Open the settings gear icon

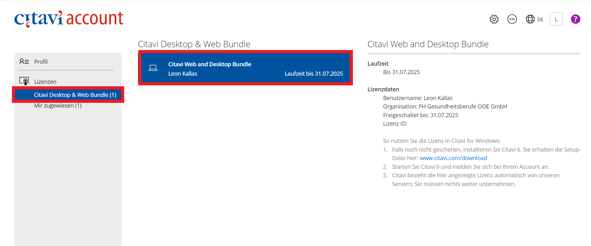click(x=494, y=19)
